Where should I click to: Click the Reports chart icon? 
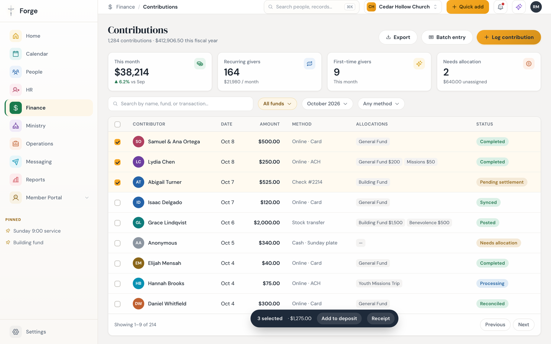click(x=16, y=180)
